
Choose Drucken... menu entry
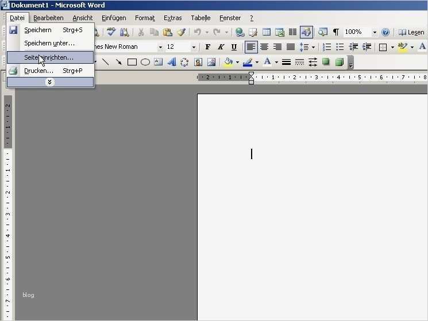click(51, 71)
